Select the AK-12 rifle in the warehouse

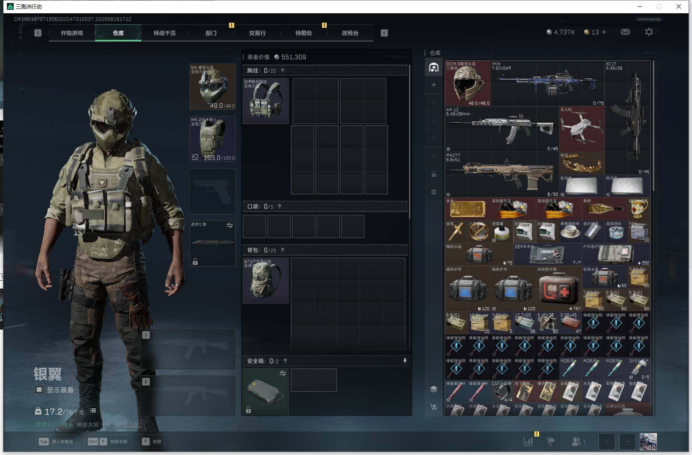tap(502, 129)
